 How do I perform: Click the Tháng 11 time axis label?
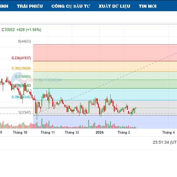click(x=48, y=133)
